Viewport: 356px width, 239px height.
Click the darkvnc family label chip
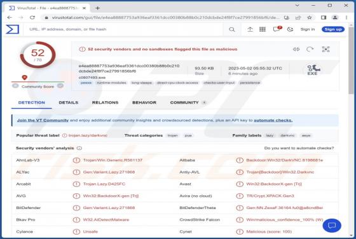[287, 135]
